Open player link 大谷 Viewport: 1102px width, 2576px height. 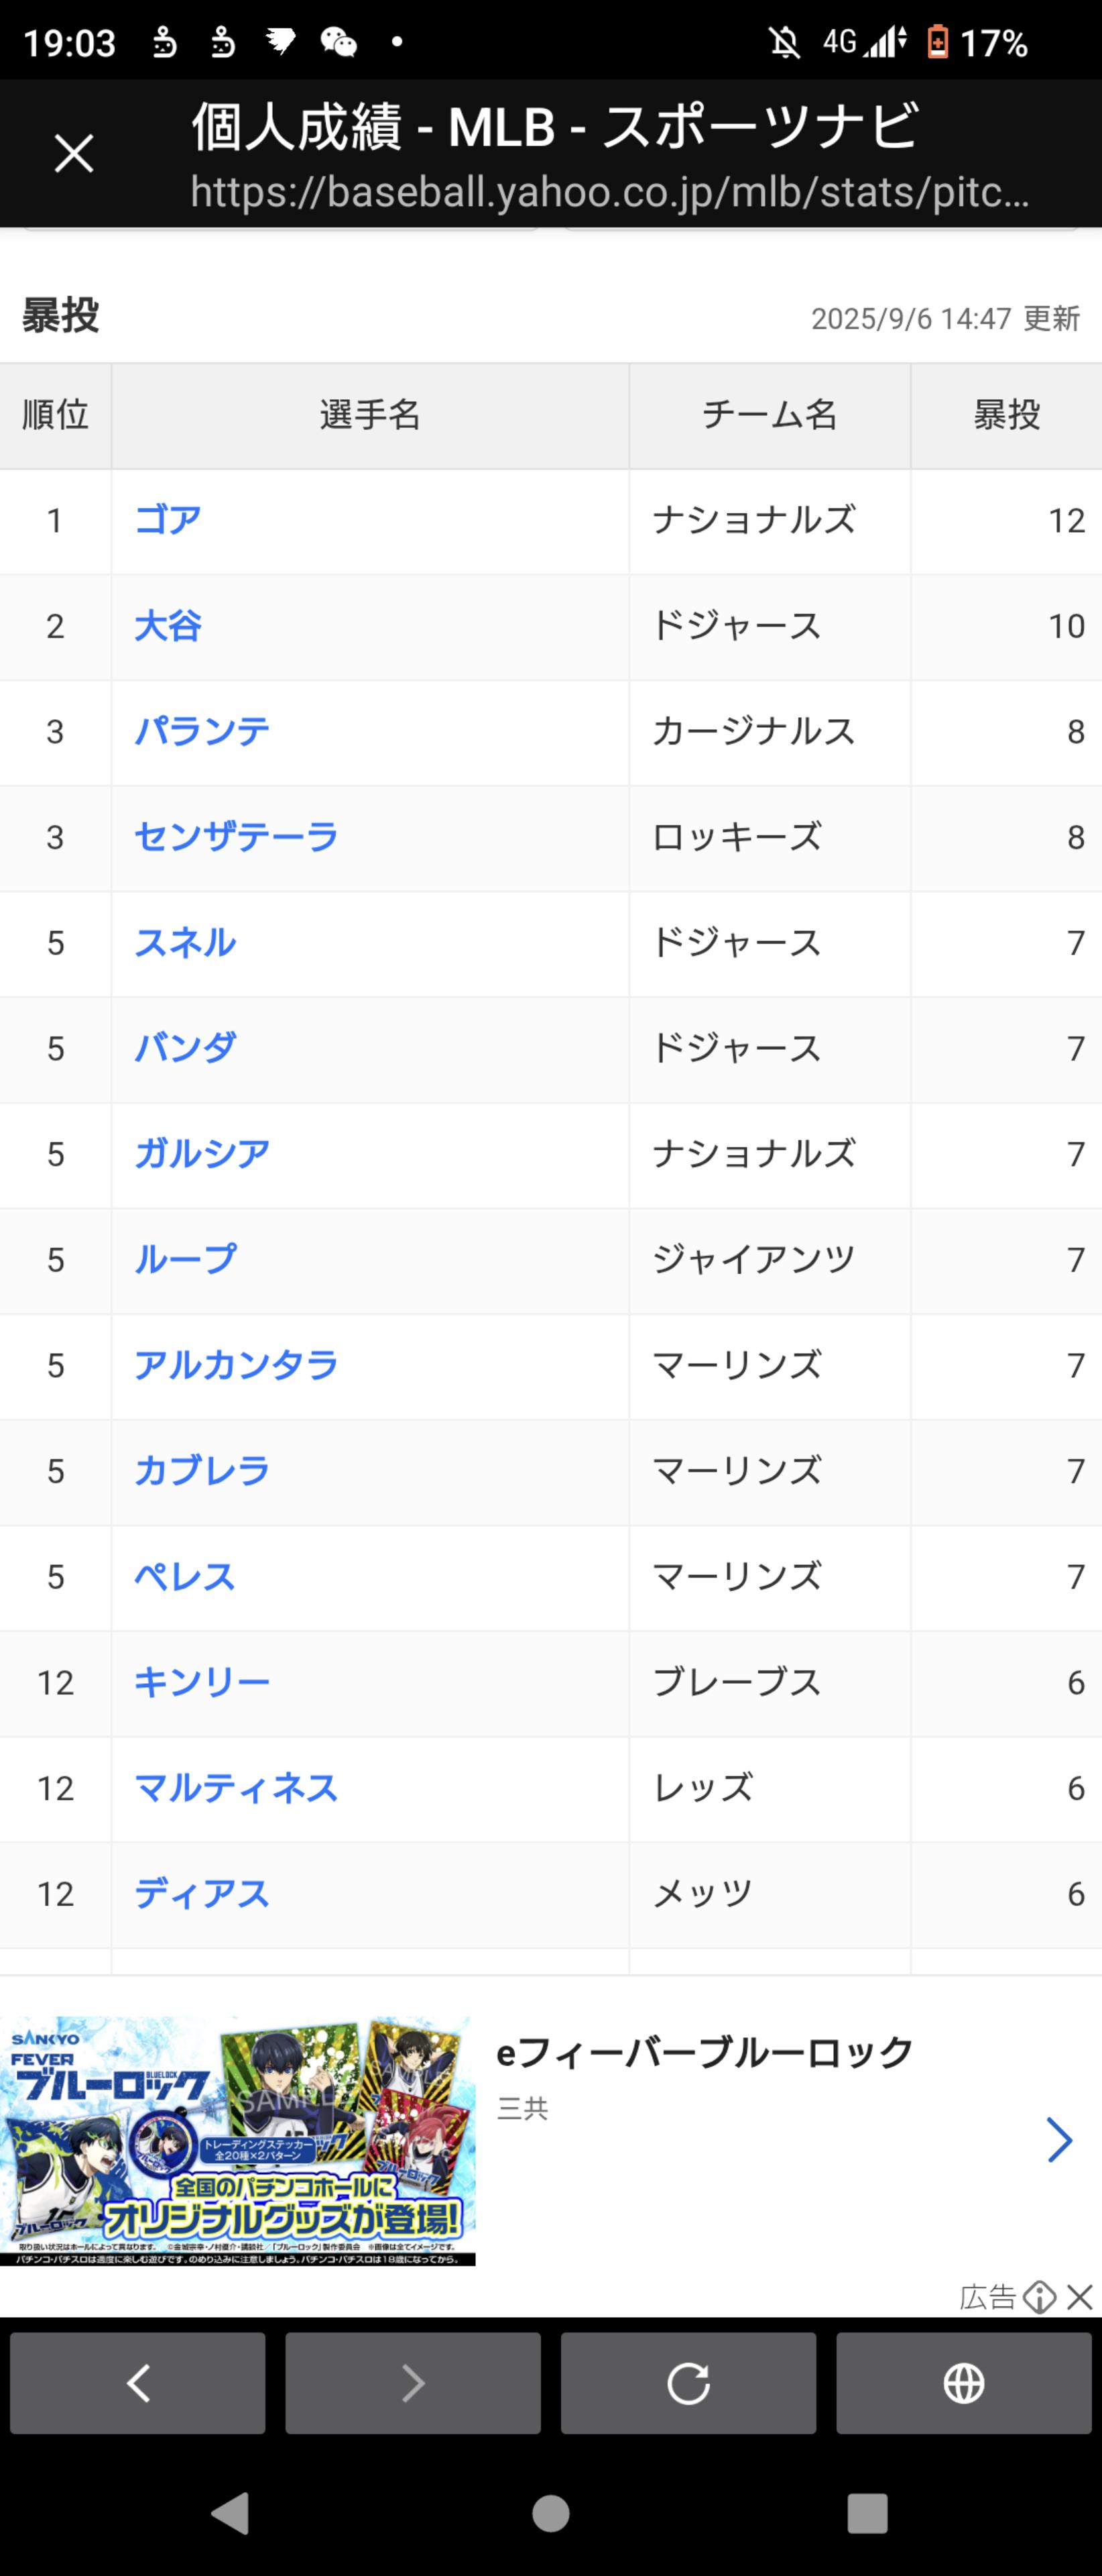tap(168, 626)
